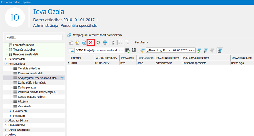Click the view list management icon
Viewport: 254px width, 136px height.
coord(134,50)
